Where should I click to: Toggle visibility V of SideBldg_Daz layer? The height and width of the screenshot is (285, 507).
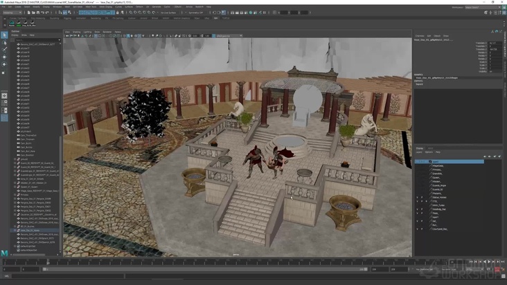point(417,209)
